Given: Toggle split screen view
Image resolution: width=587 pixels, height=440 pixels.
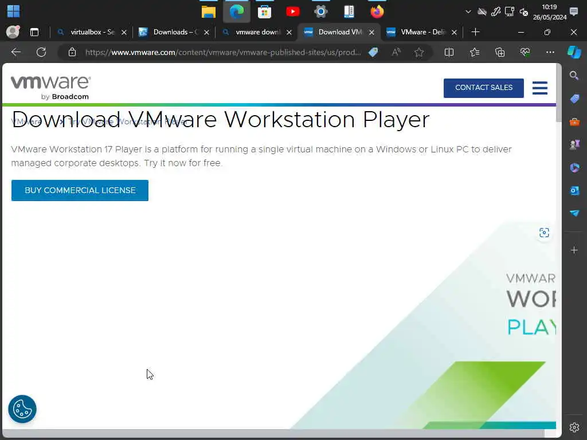Looking at the screenshot, I should click(449, 52).
